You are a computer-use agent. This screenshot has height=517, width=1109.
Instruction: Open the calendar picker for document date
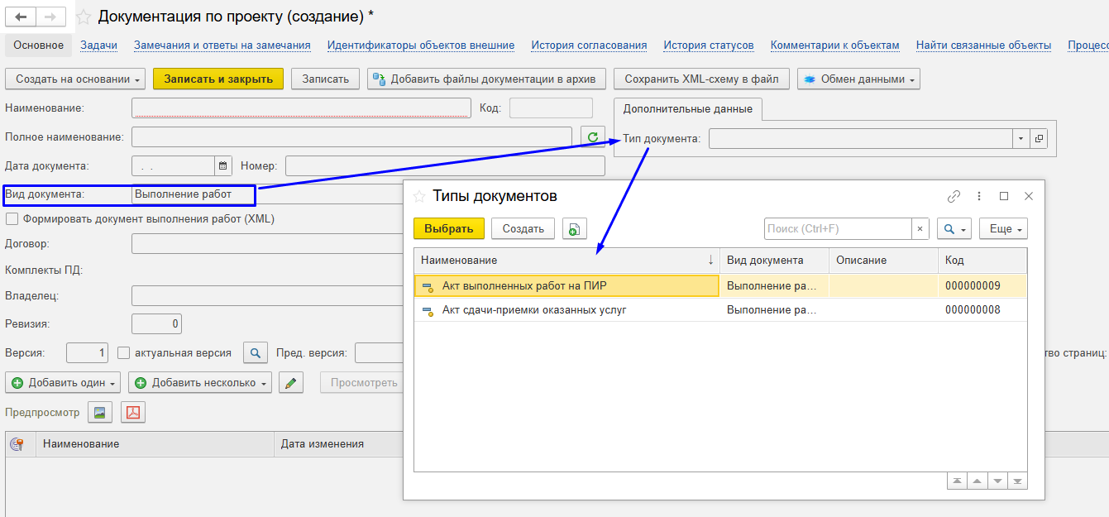(223, 166)
